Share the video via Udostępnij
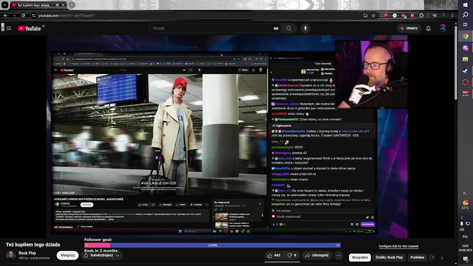473x266 pixels. coord(316,255)
